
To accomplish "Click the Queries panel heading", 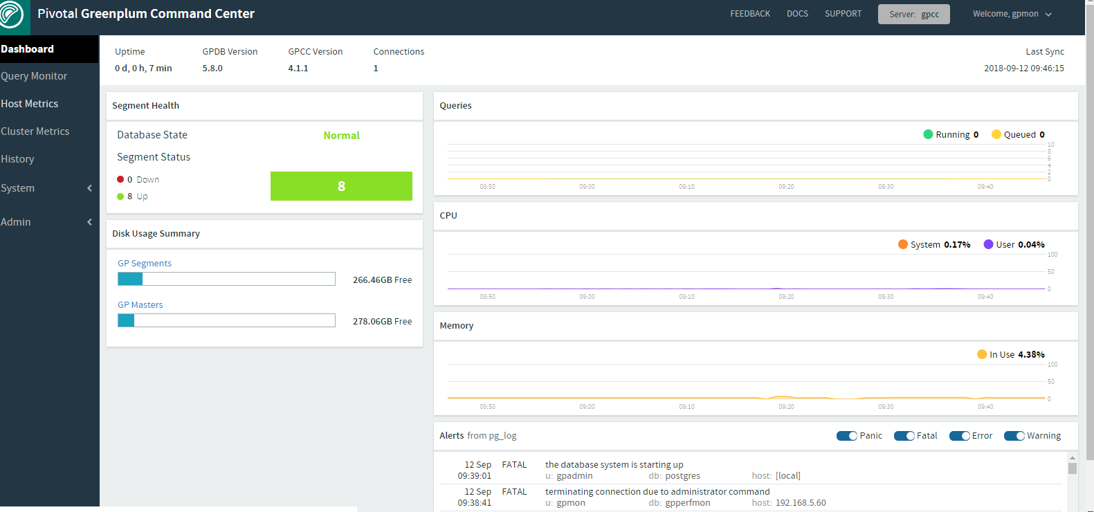I will point(455,106).
